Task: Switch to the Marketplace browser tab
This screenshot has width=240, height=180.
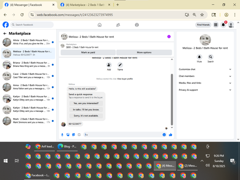Action: tap(85, 5)
